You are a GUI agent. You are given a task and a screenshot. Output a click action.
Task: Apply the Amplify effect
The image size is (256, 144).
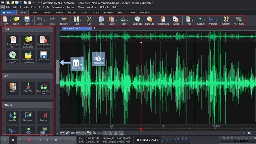(12, 117)
